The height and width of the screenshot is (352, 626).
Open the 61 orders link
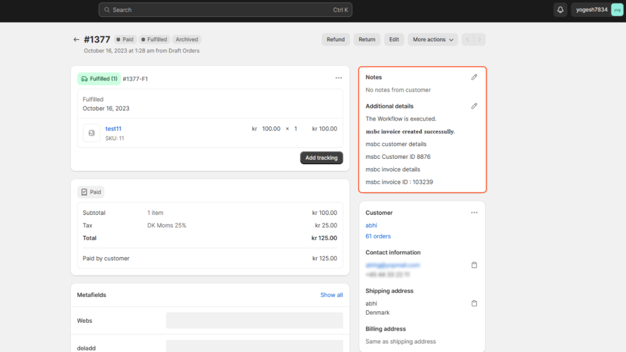pyautogui.click(x=378, y=236)
